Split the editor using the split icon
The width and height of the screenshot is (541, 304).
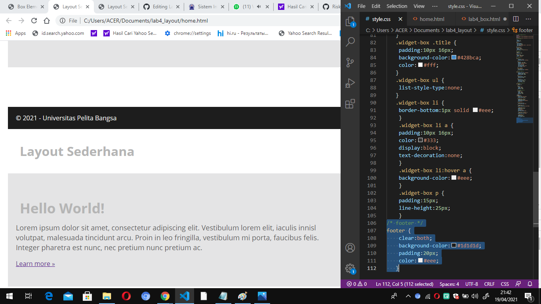tap(515, 19)
